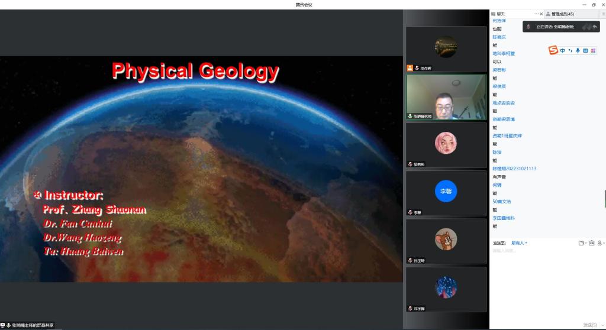Click the Sogou input method logo
The height and width of the screenshot is (330, 606).
[x=553, y=51]
